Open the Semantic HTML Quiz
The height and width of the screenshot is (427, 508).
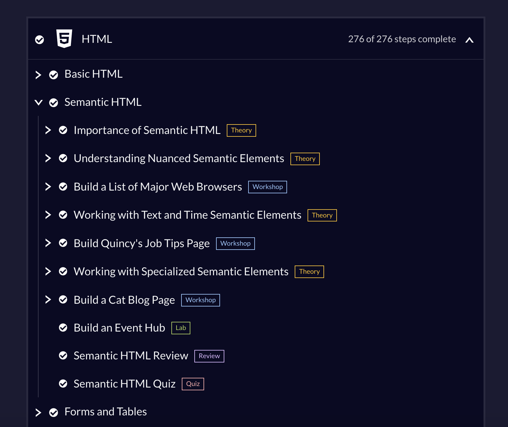click(125, 384)
